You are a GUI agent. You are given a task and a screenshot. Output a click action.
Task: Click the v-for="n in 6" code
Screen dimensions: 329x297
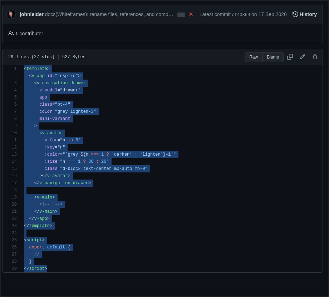63,140
